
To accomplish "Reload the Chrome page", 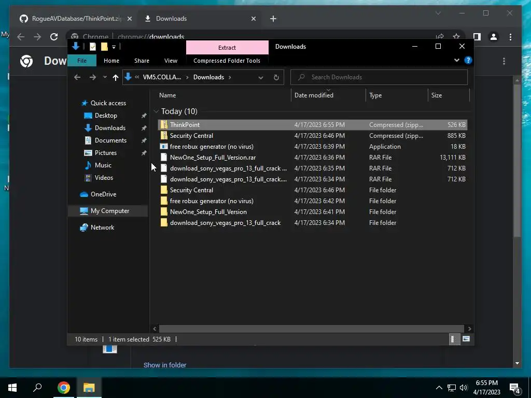I will point(54,37).
